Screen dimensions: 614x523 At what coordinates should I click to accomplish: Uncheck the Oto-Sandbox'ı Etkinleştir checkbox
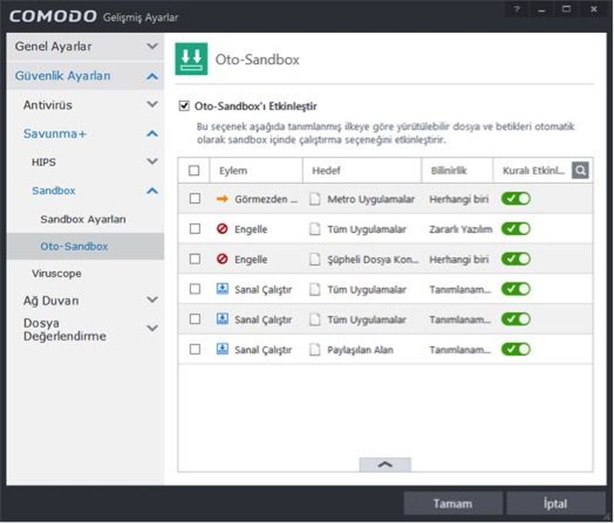(183, 106)
